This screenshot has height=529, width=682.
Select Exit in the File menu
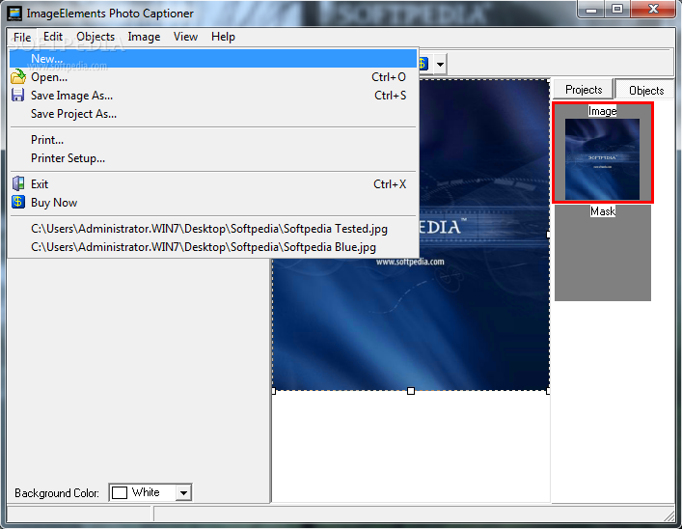click(x=213, y=184)
